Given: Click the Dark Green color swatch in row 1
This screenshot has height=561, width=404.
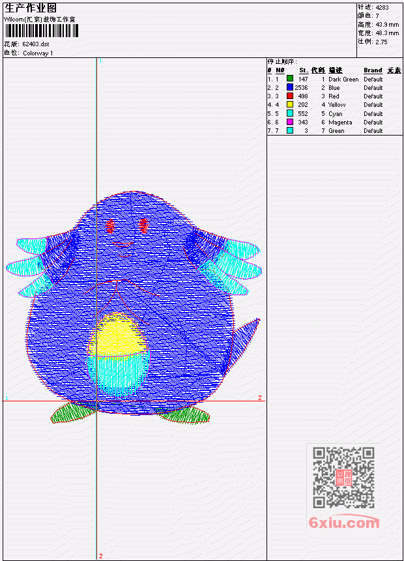Looking at the screenshot, I should (290, 79).
